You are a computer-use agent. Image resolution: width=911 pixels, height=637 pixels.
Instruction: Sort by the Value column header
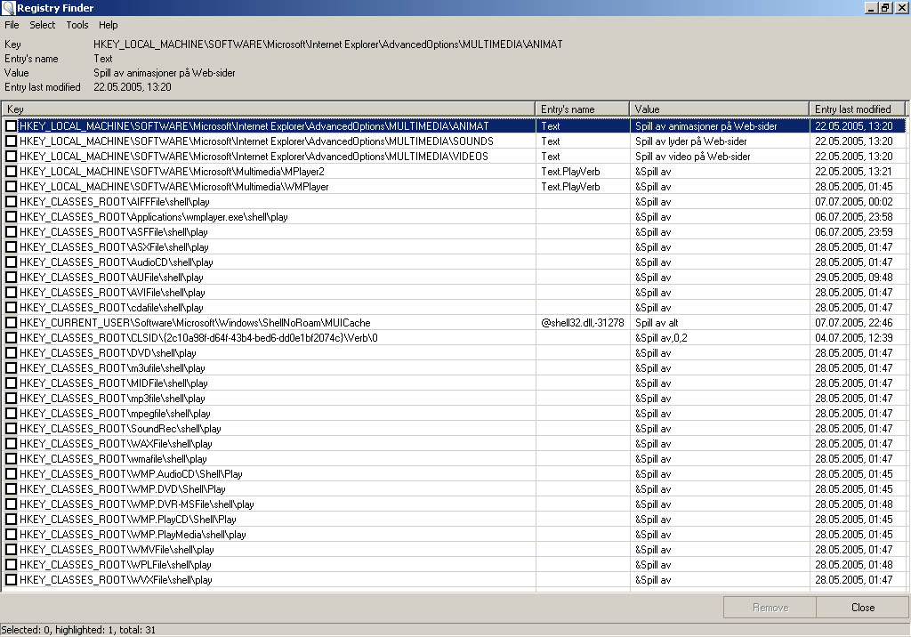[719, 109]
